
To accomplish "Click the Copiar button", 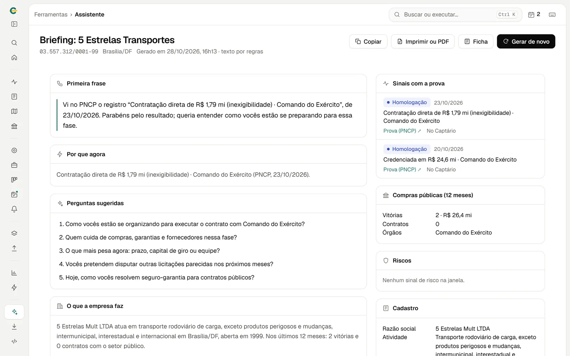I will [368, 42].
